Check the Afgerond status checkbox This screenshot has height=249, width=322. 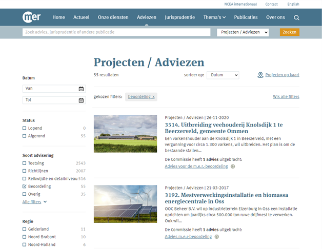click(24, 136)
